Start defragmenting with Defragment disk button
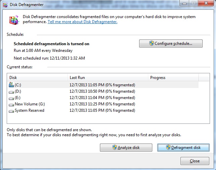The width and height of the screenshot is (216, 170). [x=183, y=148]
